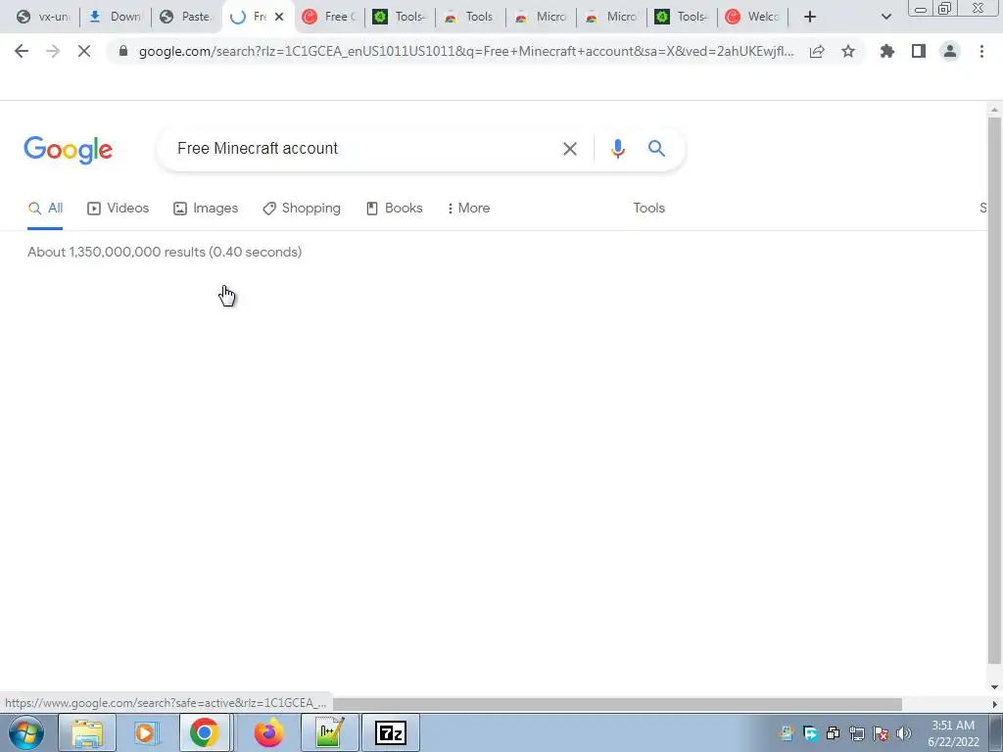Open Firefox from the taskbar

pos(268,732)
